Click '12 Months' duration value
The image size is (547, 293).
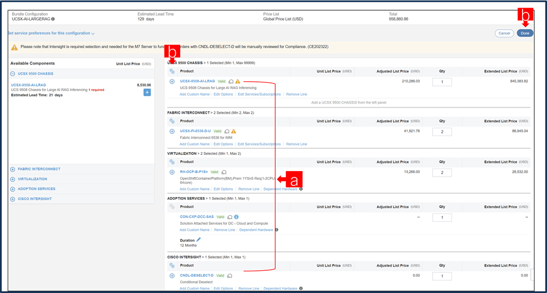tap(188, 246)
